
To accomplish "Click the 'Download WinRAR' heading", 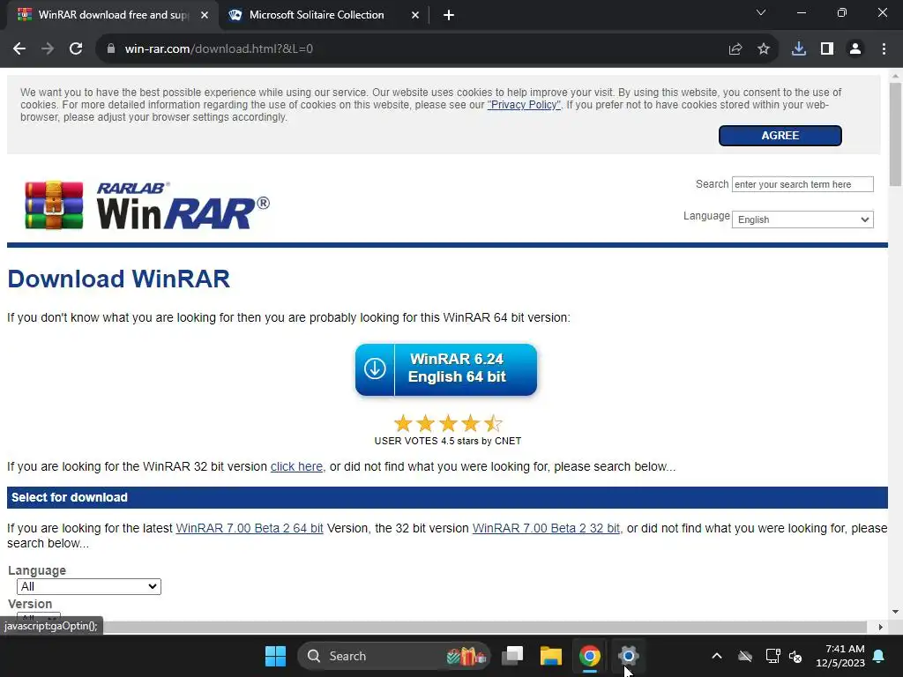I will tap(119, 279).
